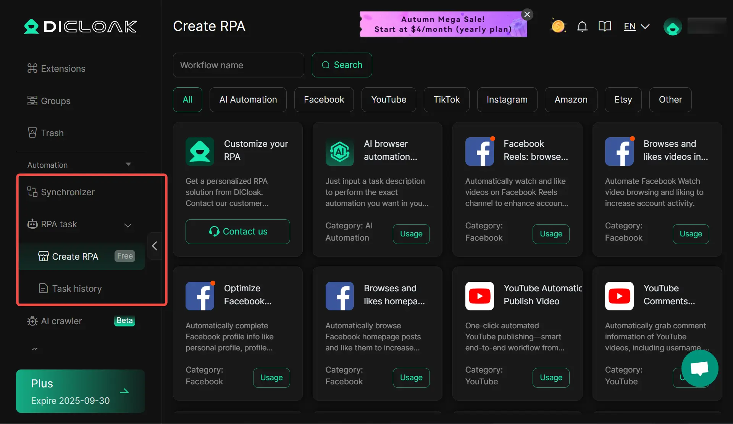This screenshot has width=733, height=424.
Task: Open Trash in the sidebar
Action: tap(46, 133)
